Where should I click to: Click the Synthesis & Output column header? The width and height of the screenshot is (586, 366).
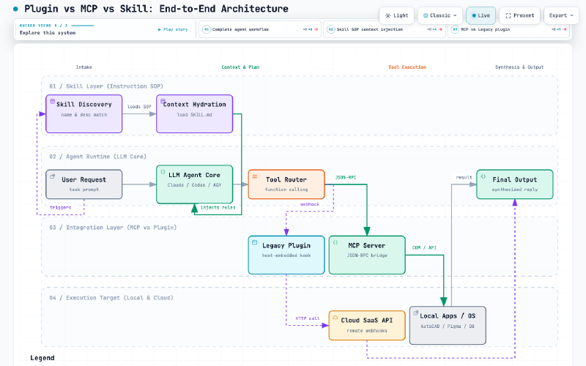tap(519, 67)
